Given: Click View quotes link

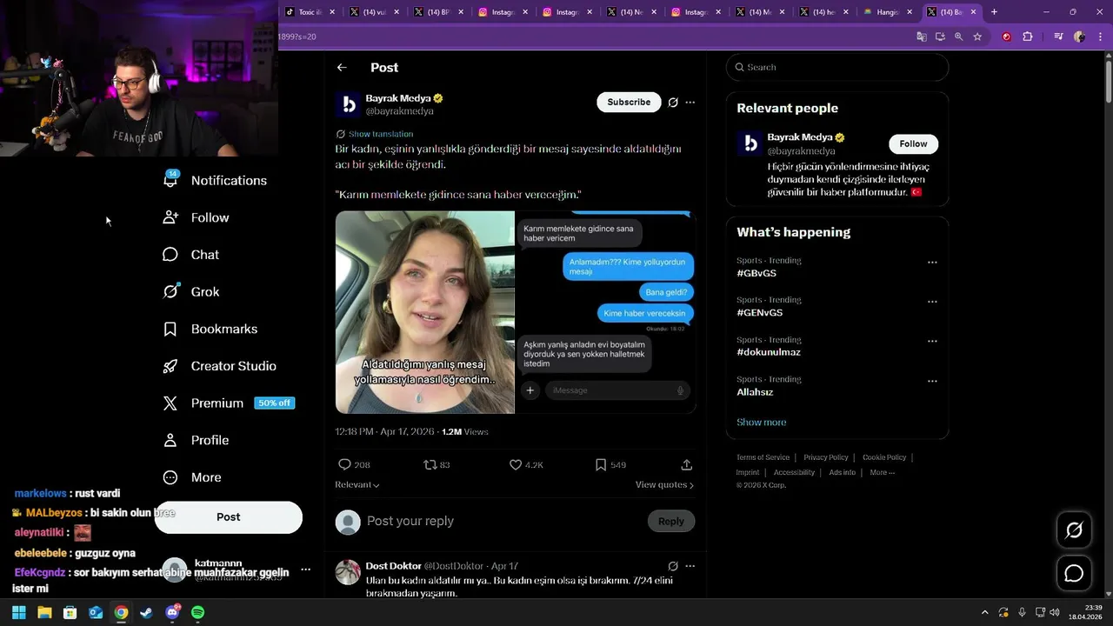Looking at the screenshot, I should click(664, 485).
